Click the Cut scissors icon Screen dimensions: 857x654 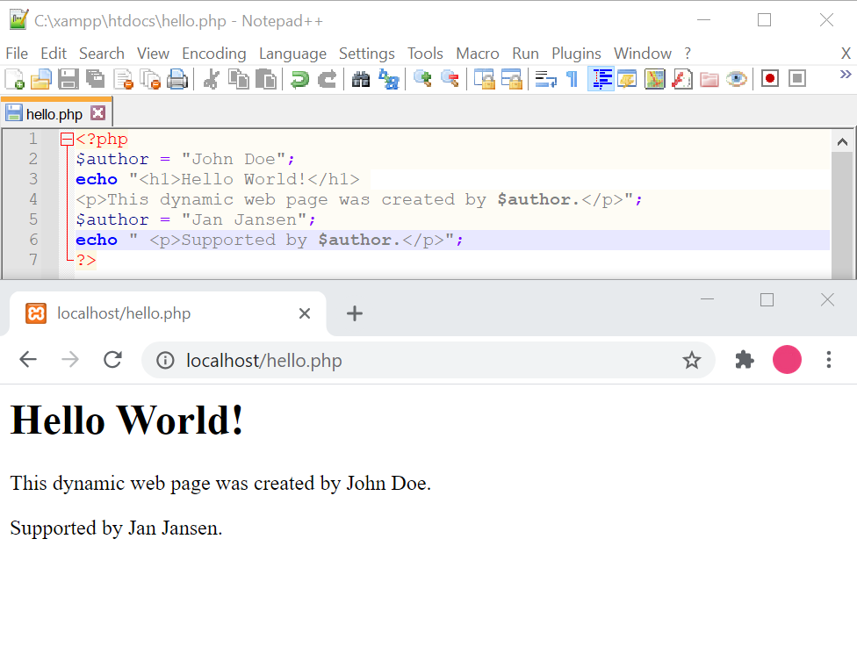pos(211,79)
